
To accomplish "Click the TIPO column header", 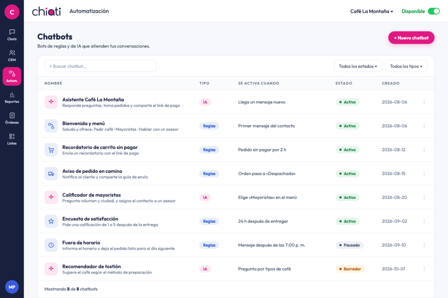I will (x=204, y=83).
